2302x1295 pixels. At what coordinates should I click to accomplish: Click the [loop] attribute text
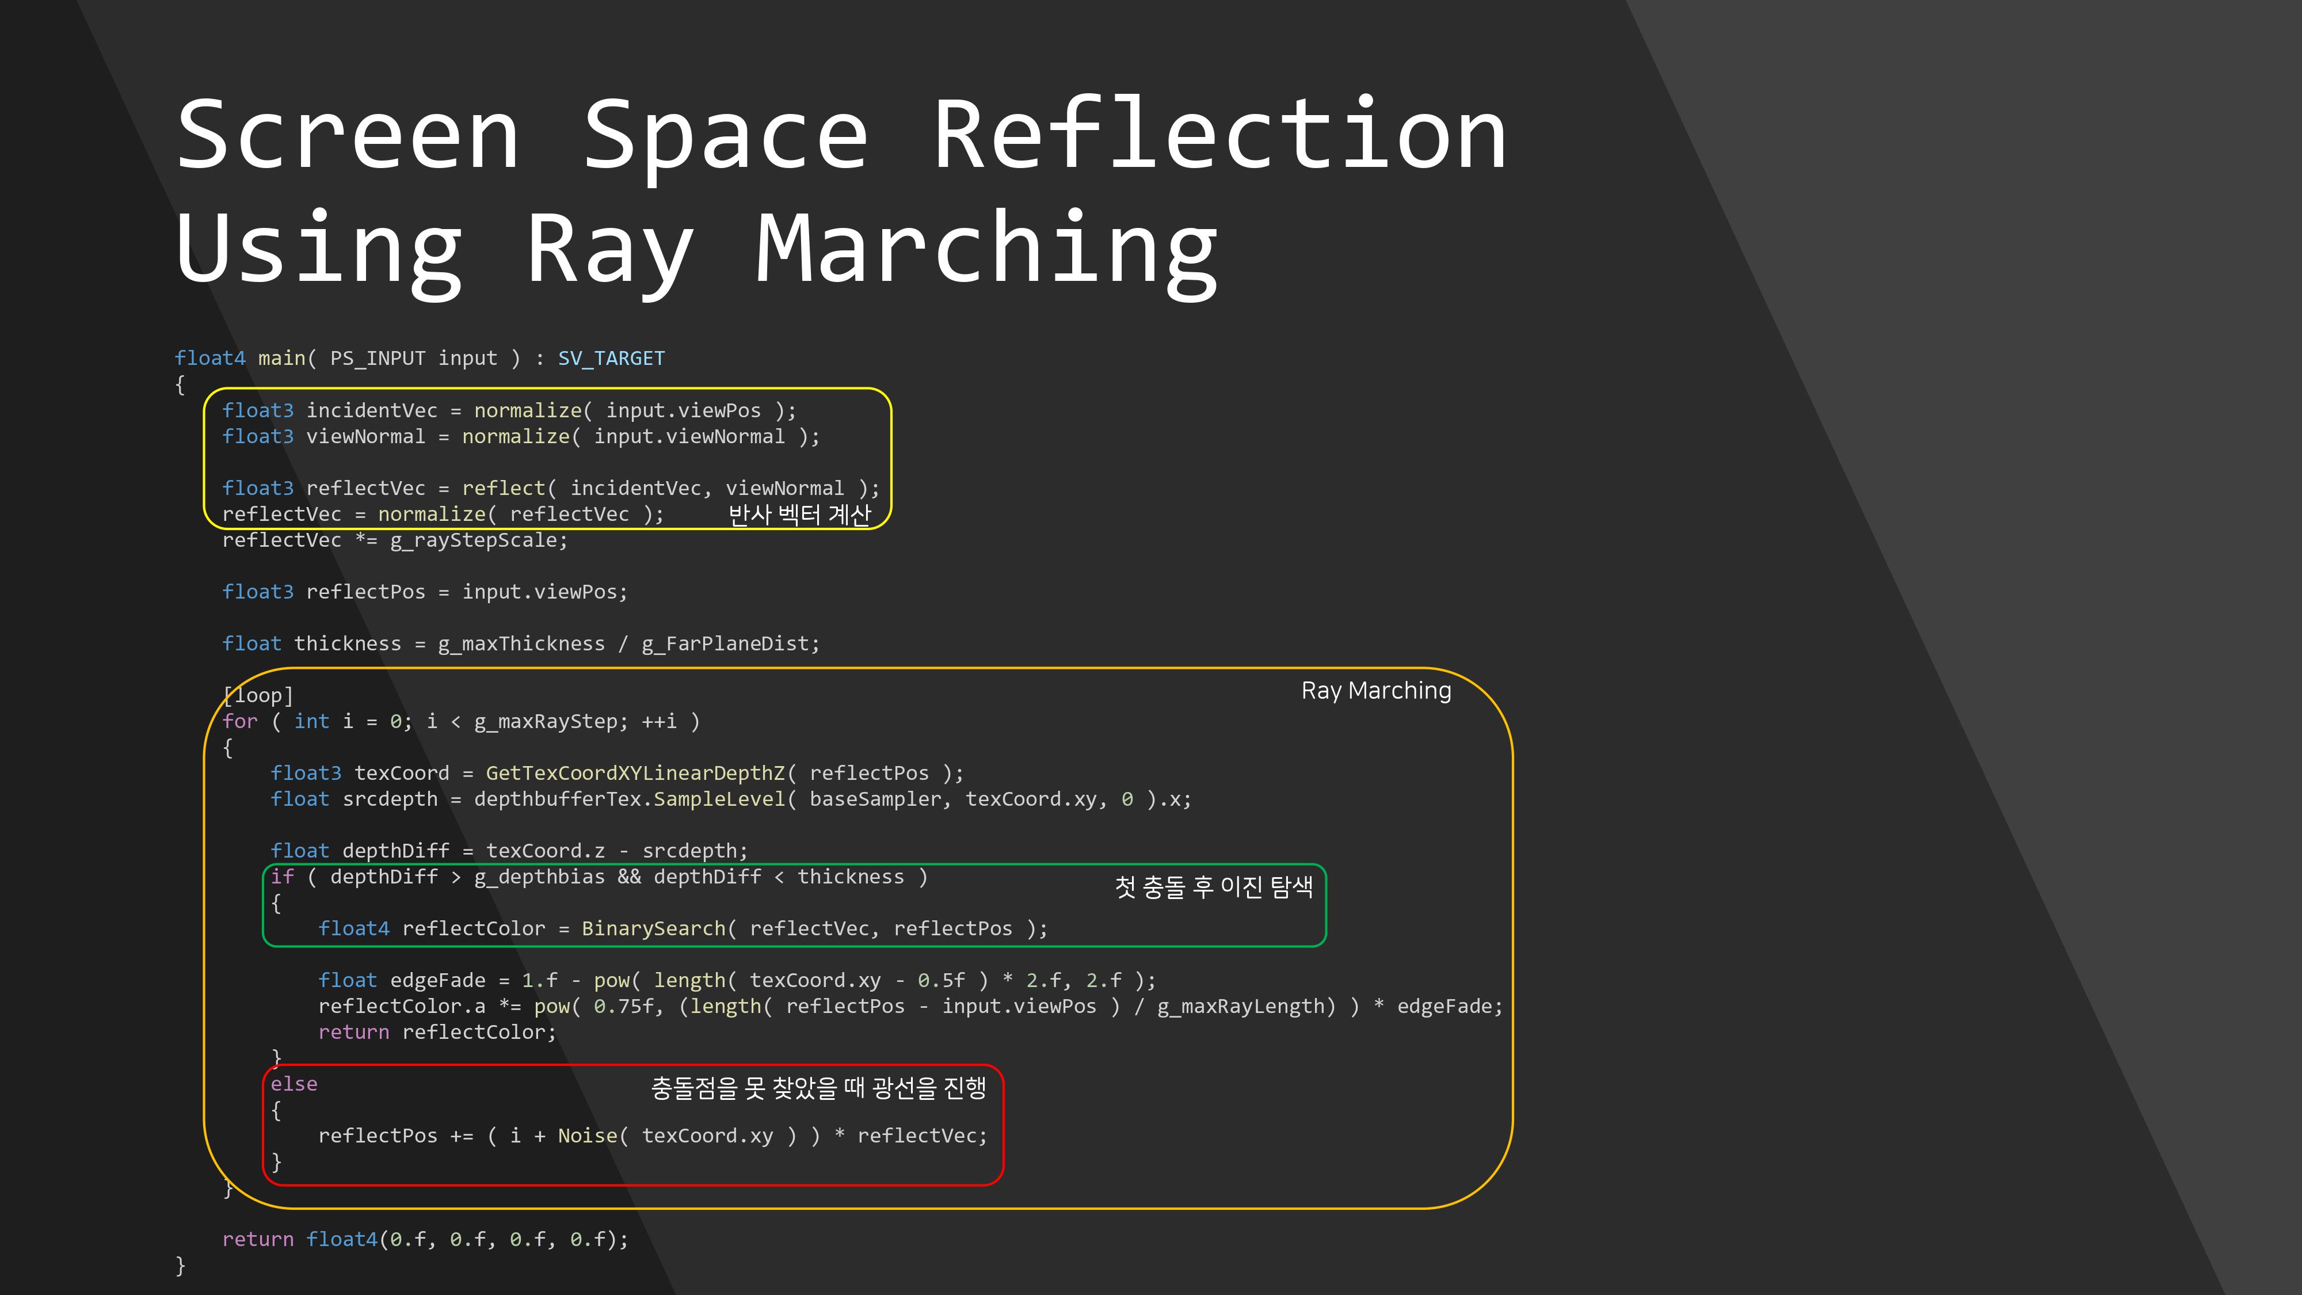[x=258, y=695]
